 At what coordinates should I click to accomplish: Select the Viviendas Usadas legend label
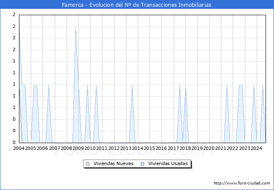point(168,163)
